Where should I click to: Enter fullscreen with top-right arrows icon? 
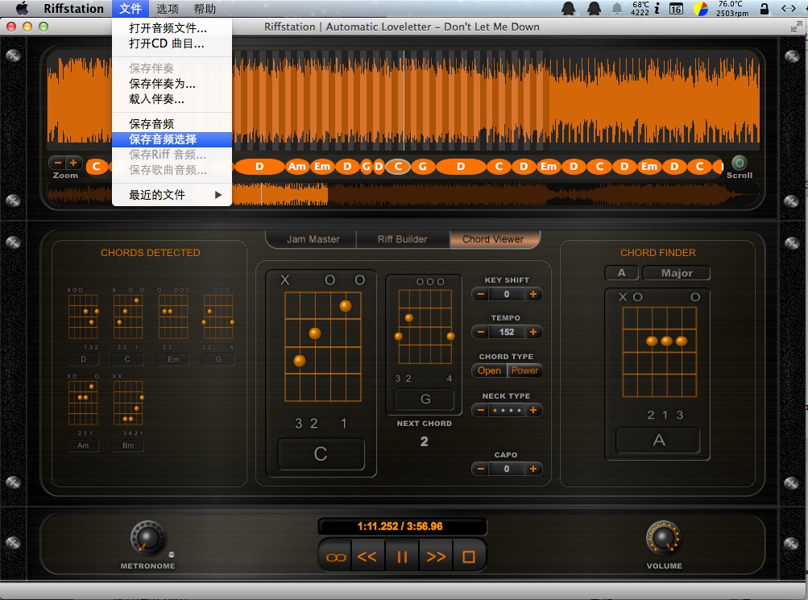(x=796, y=27)
